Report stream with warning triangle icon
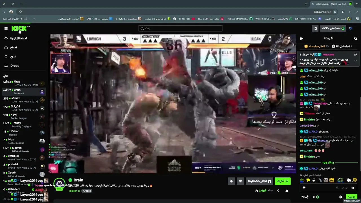Screen dimensions: 361x203 pyautogui.click(x=287, y=191)
